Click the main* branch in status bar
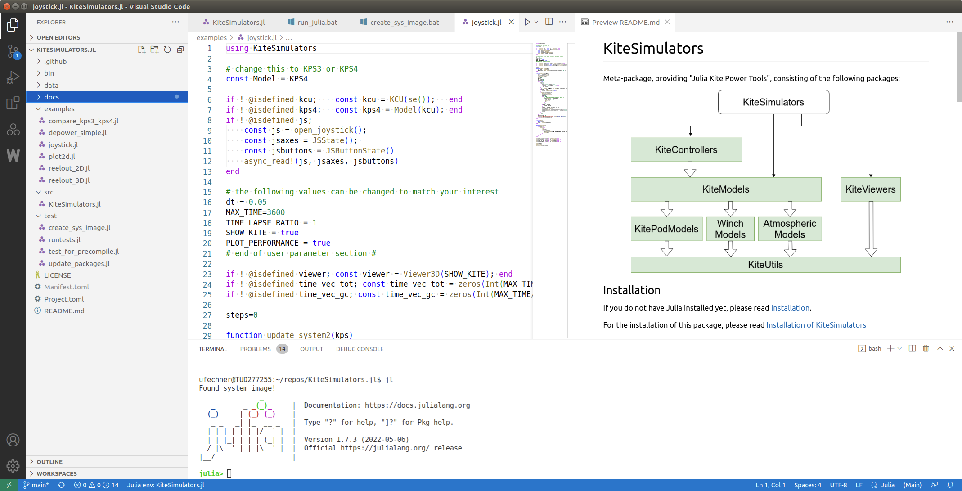Screen dimensions: 962x491 [x=36, y=485]
